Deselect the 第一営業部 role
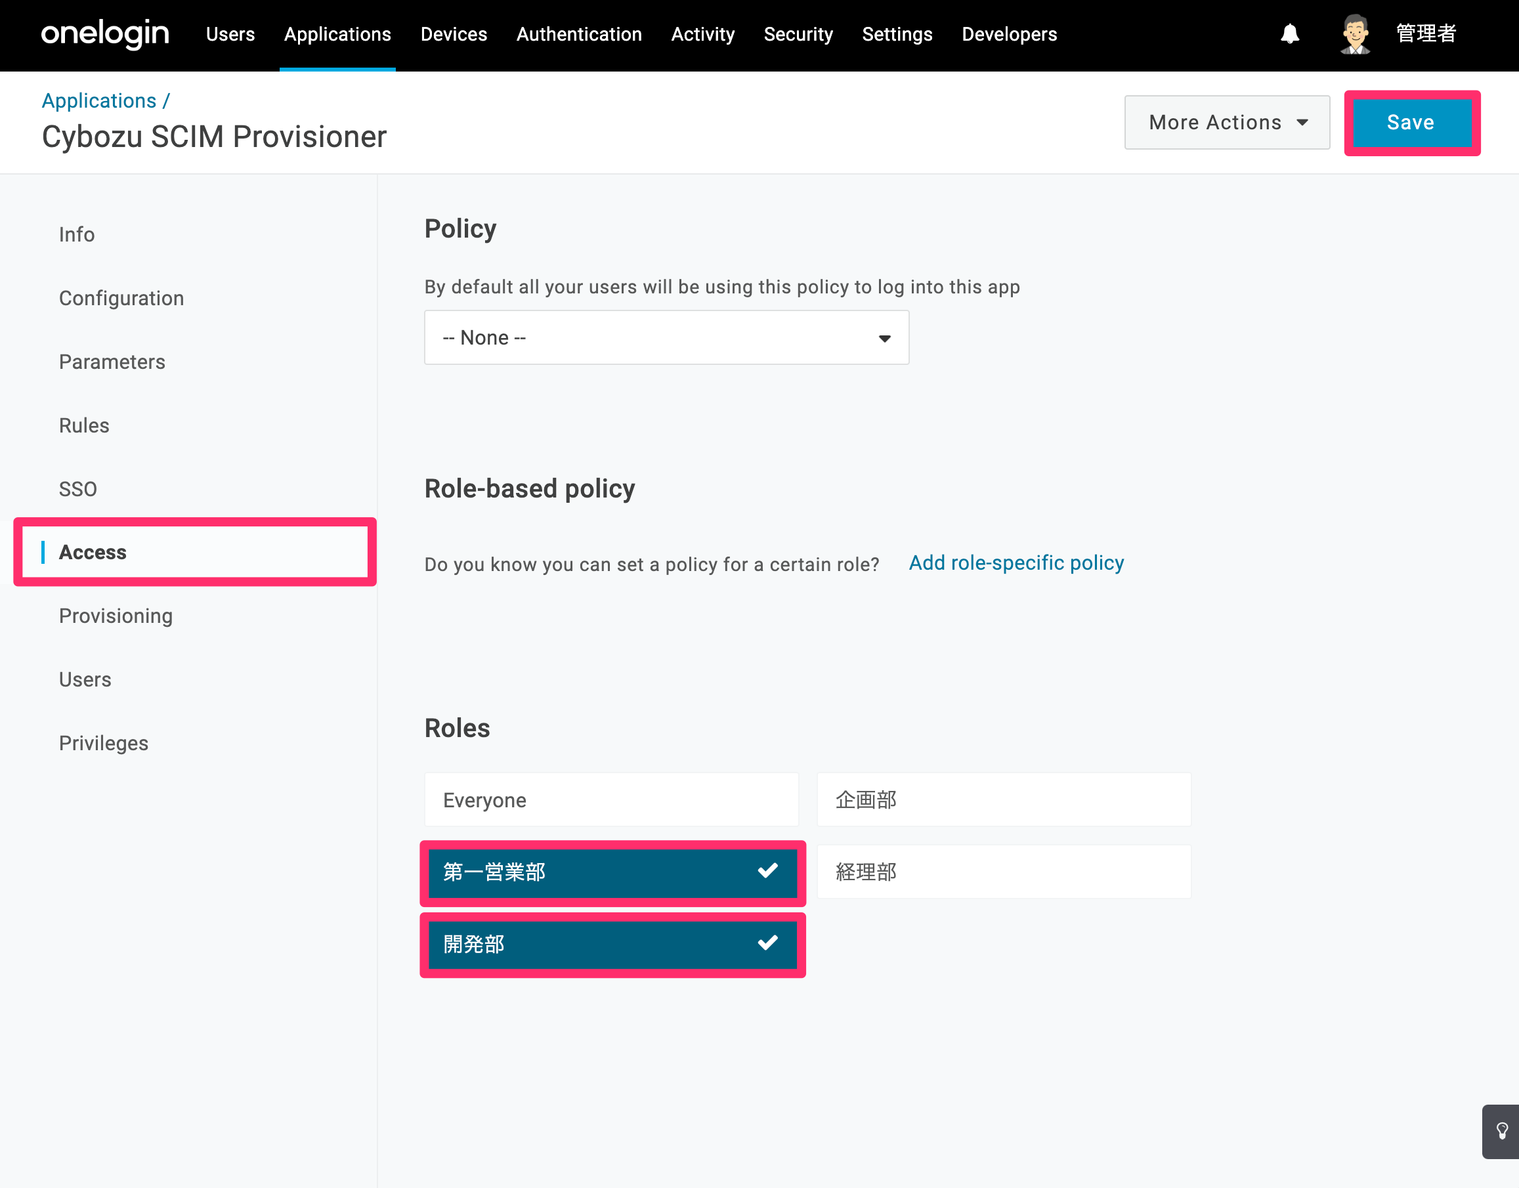The width and height of the screenshot is (1519, 1188). (612, 872)
